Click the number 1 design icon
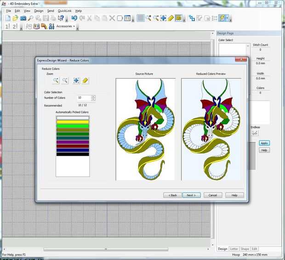Viewport: 285px width, 260px height. point(7,26)
